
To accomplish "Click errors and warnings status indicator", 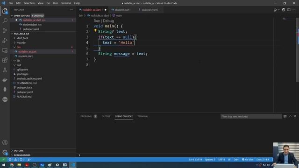I will (17, 160).
